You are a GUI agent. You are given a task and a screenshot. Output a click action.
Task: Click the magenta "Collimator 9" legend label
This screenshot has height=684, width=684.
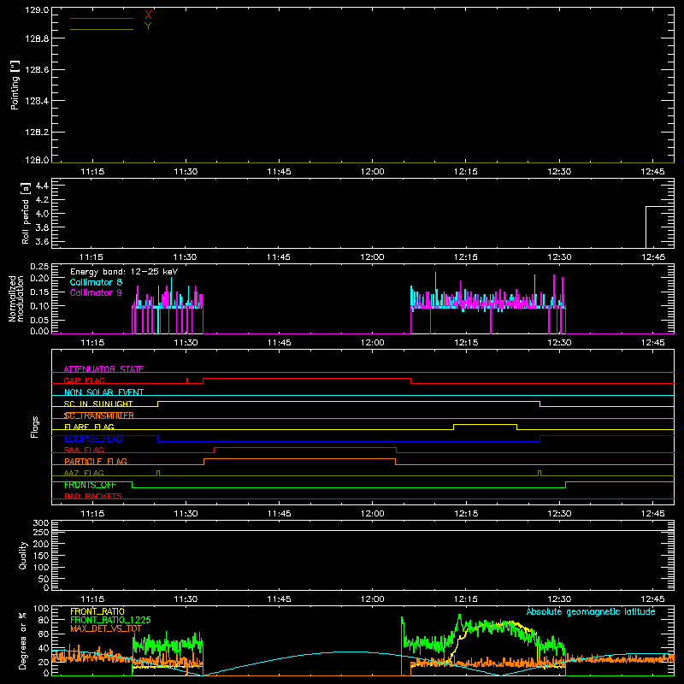pyautogui.click(x=96, y=292)
